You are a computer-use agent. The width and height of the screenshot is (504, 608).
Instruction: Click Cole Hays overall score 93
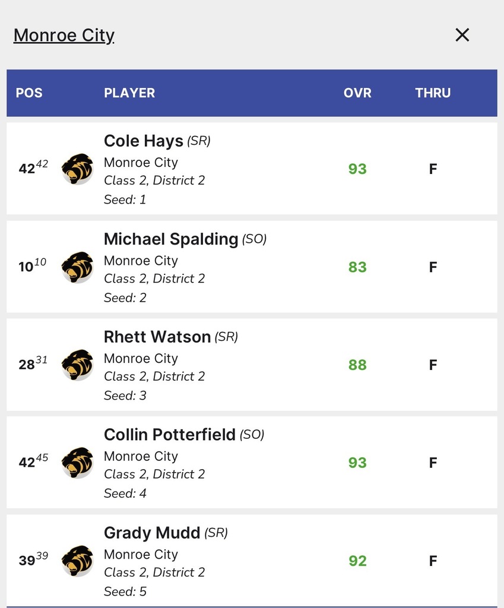(357, 169)
